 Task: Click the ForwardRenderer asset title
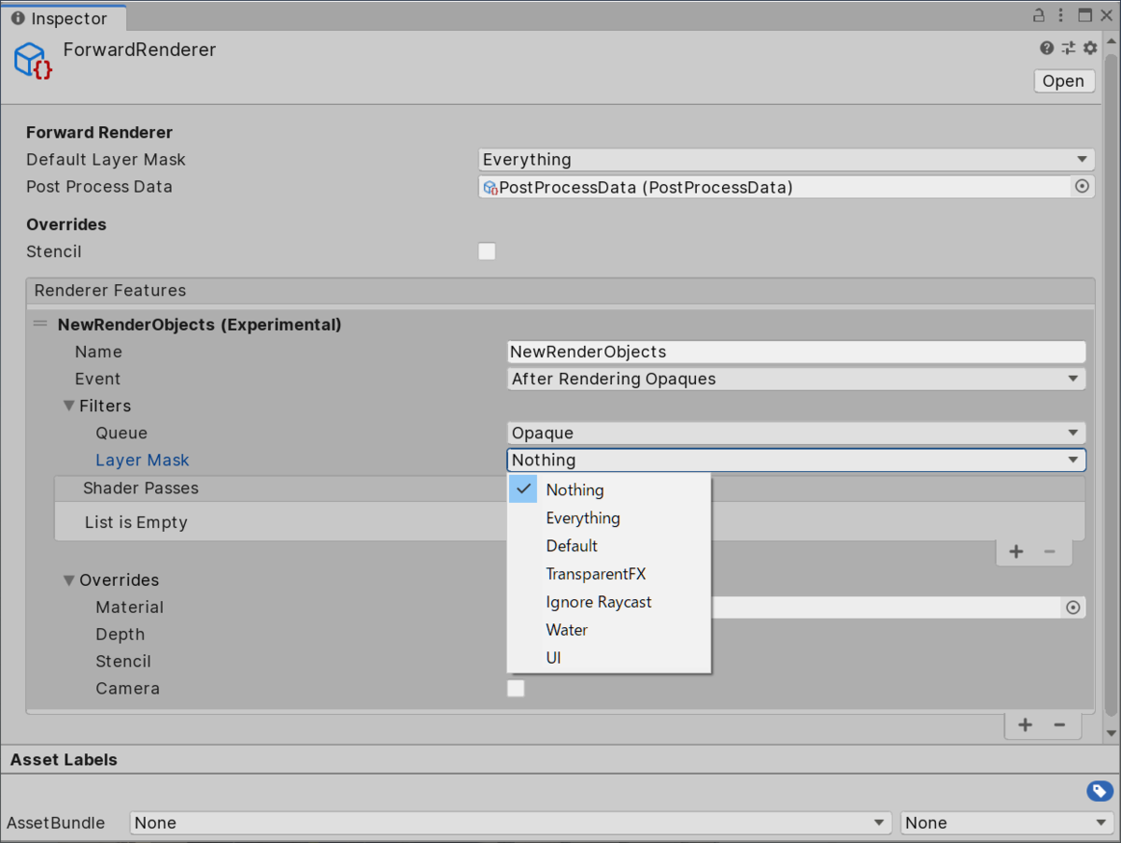point(139,50)
